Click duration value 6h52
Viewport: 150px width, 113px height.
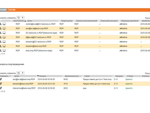point(66,88)
